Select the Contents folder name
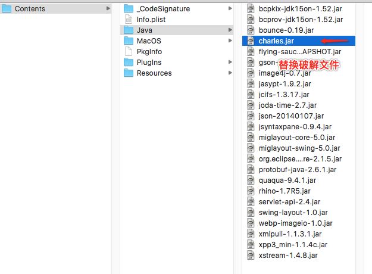 [x=30, y=9]
